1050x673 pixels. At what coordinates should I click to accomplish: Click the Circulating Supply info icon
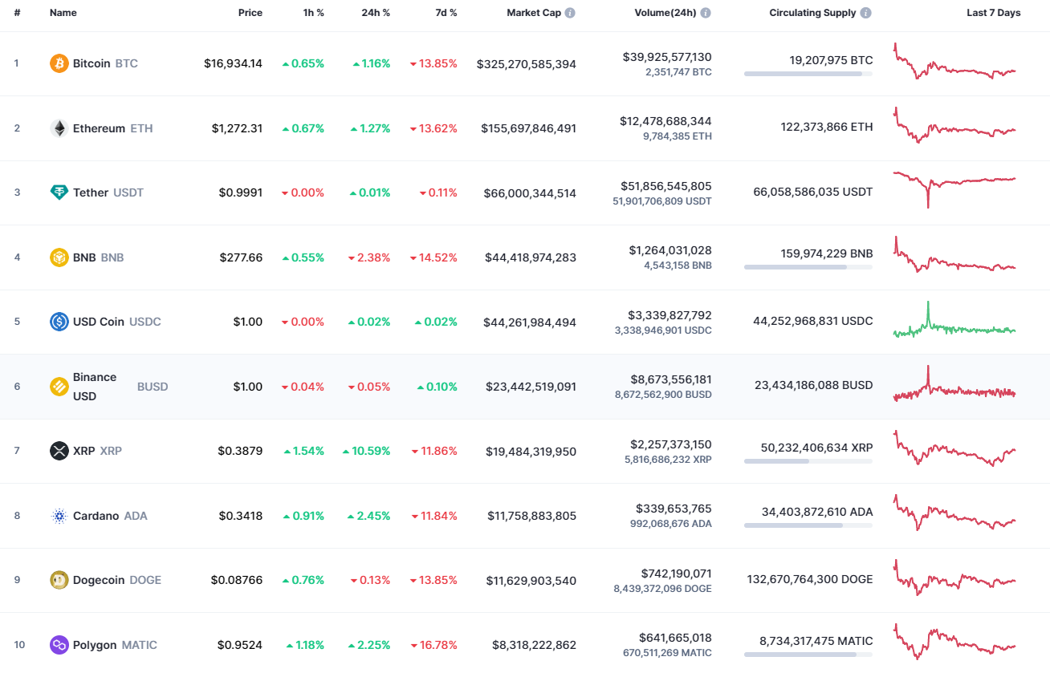click(x=865, y=13)
